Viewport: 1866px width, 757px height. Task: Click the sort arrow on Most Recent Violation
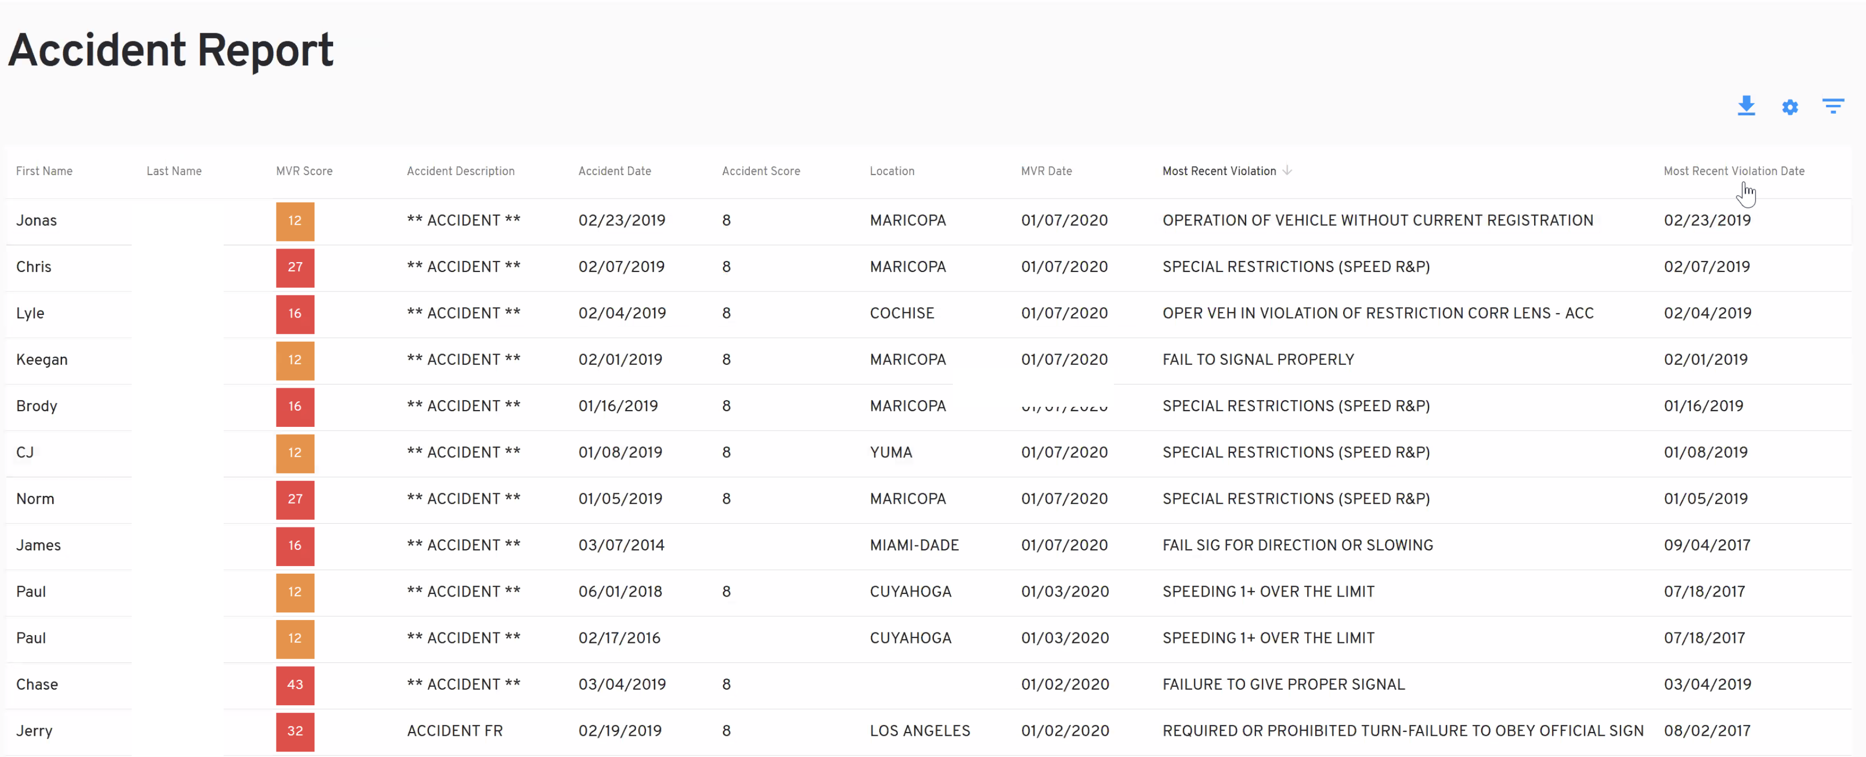pos(1286,171)
